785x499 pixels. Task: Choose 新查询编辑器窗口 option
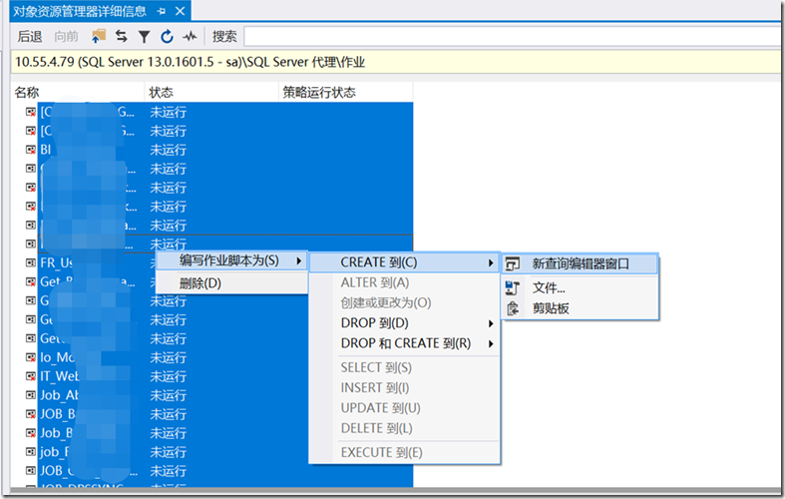point(581,264)
